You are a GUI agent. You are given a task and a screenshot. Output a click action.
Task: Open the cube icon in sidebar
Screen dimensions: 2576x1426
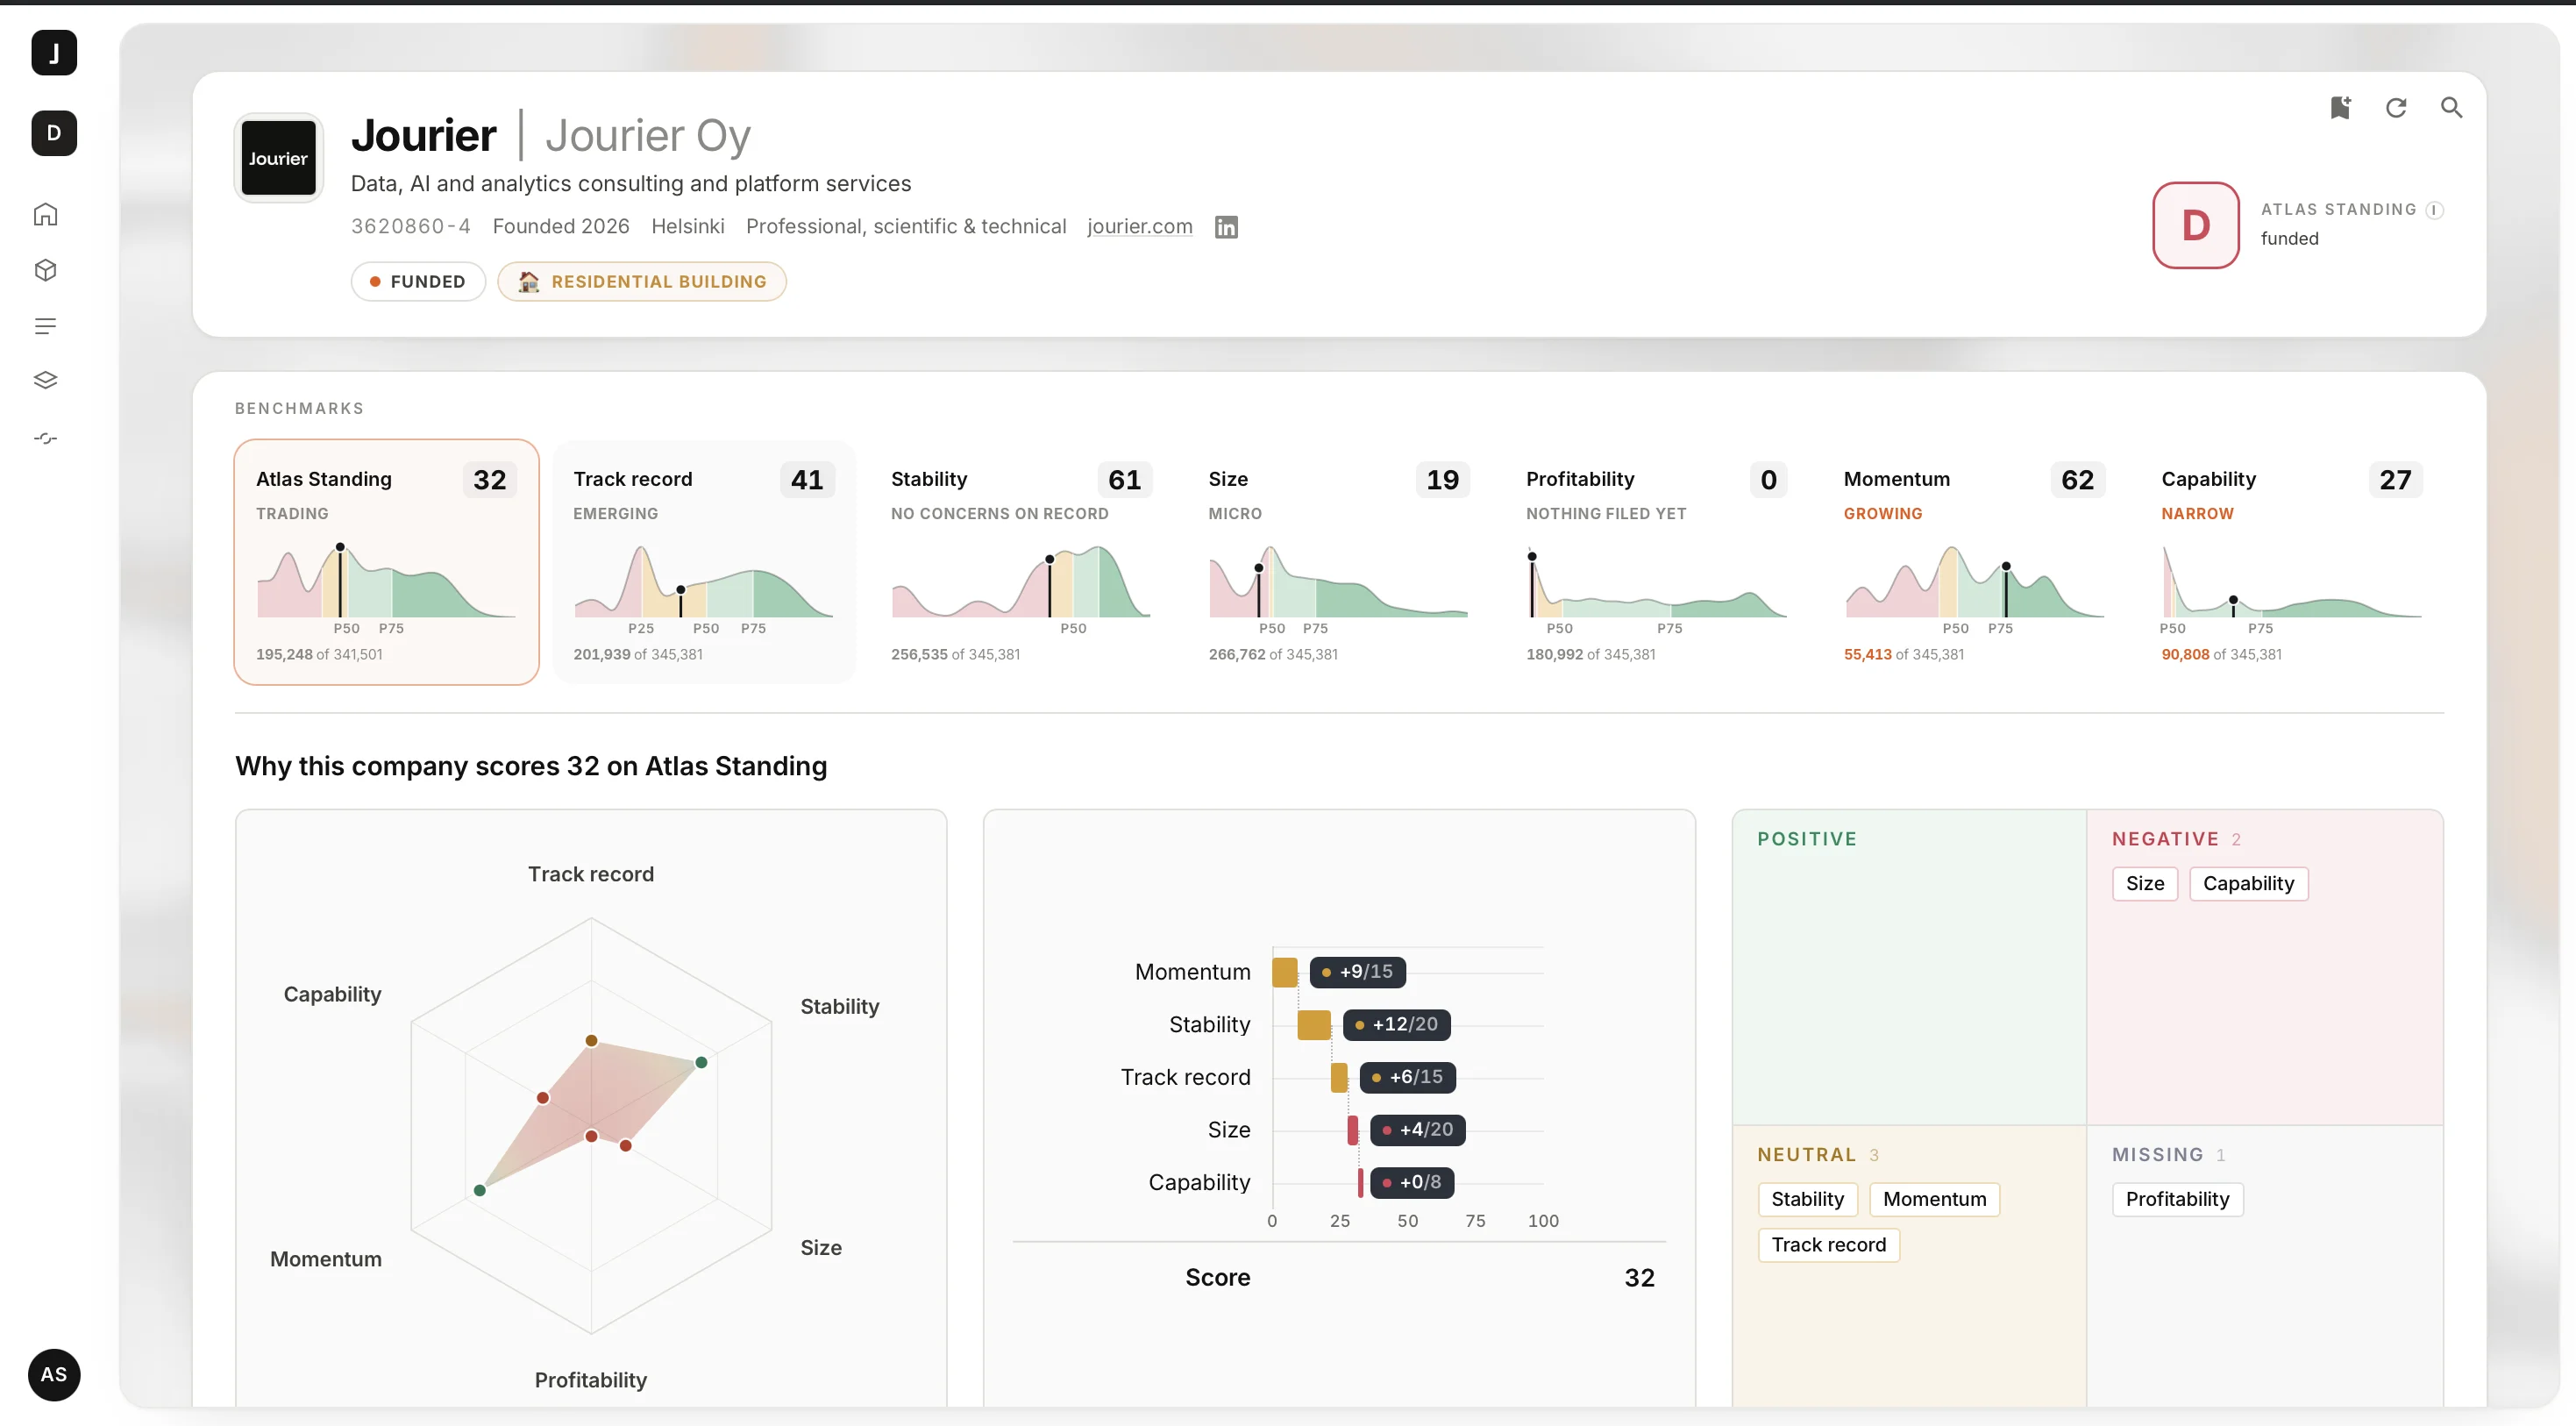(x=45, y=270)
